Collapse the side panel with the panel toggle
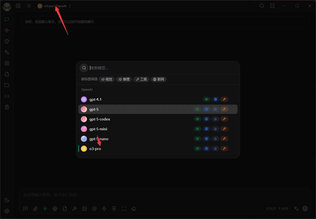 tap(18, 6)
